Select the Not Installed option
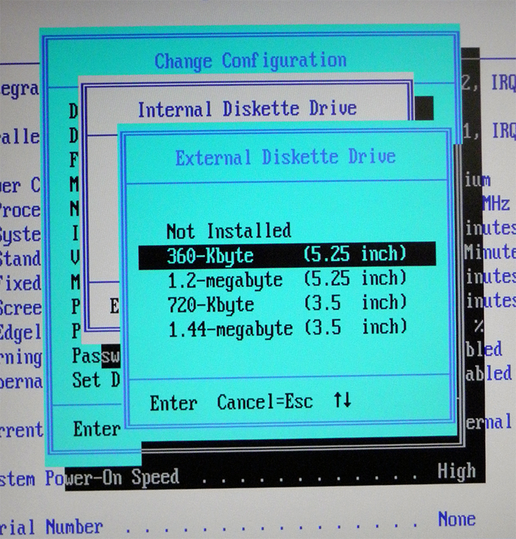This screenshot has height=539, width=516. 229,231
